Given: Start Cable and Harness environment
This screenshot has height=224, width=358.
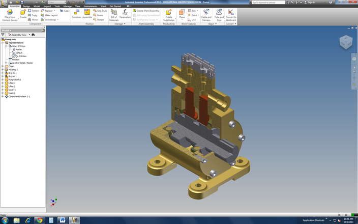Looking at the screenshot, I should click(206, 15).
